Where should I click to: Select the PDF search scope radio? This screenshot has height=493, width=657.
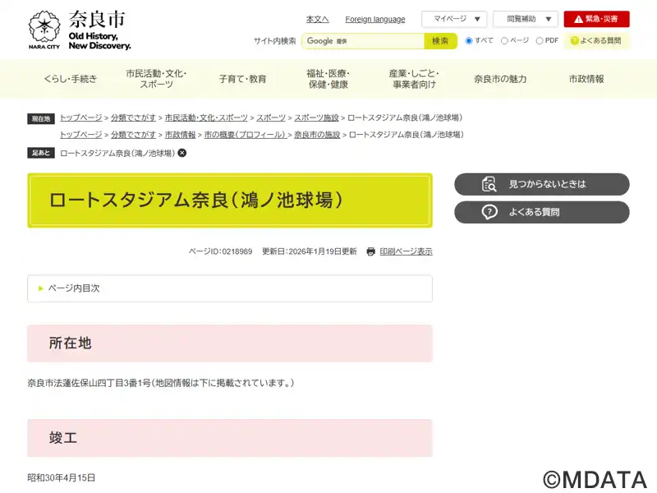540,40
